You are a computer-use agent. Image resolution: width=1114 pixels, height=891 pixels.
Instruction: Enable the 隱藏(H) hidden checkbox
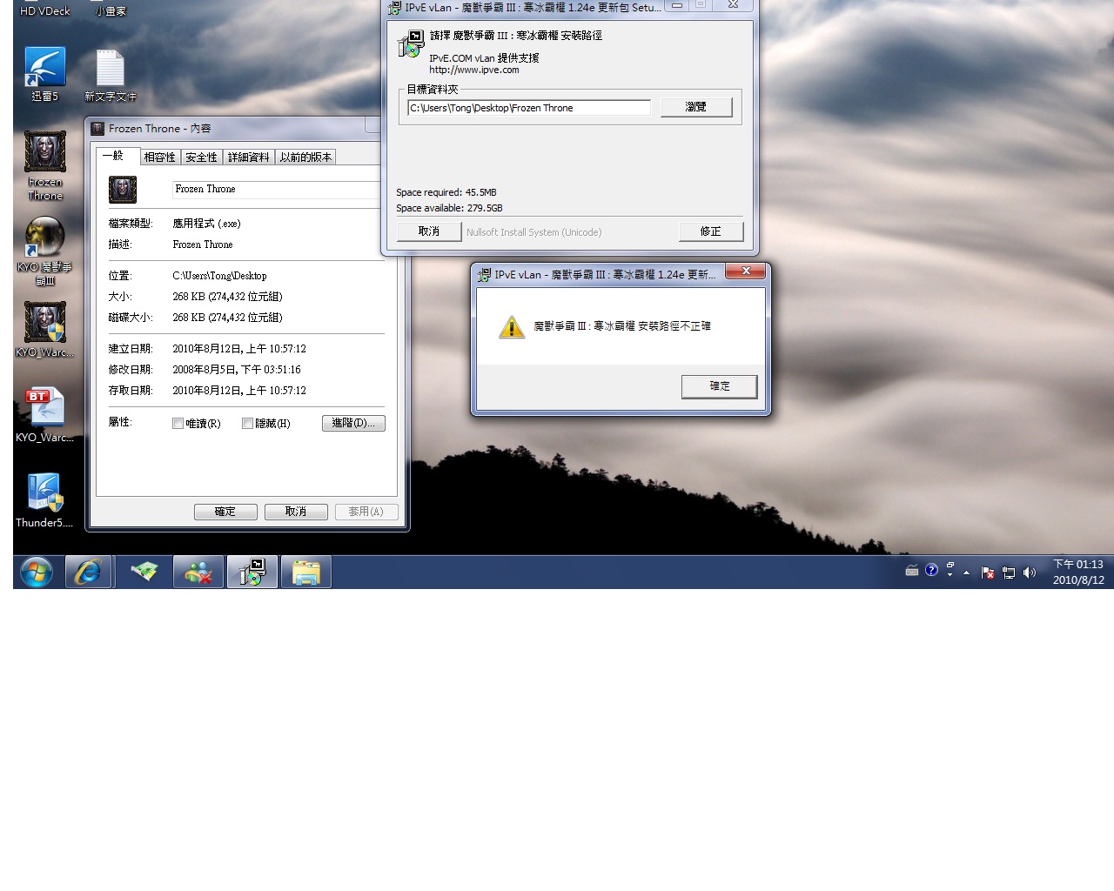[247, 424]
